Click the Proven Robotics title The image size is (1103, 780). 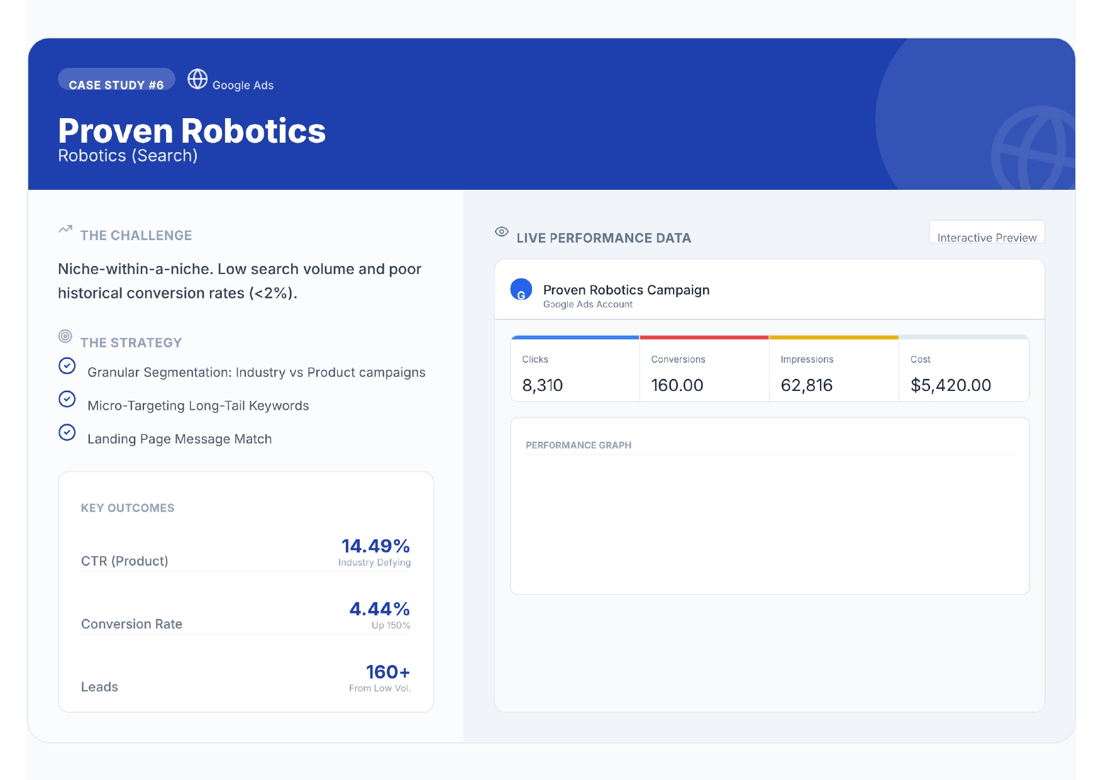point(192,131)
